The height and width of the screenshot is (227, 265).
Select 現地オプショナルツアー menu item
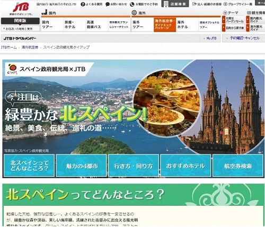[210, 24]
